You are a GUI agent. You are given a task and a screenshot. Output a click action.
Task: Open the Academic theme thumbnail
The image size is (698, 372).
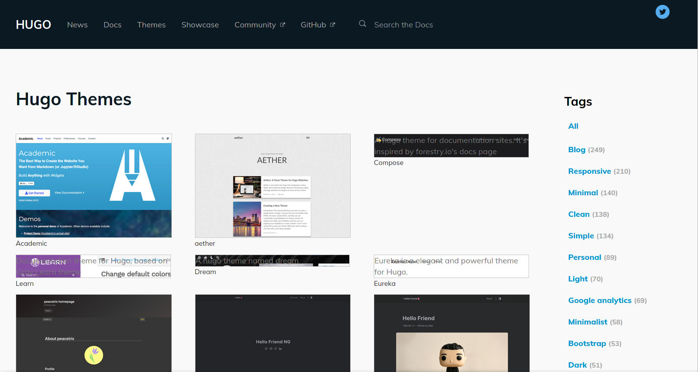point(94,186)
